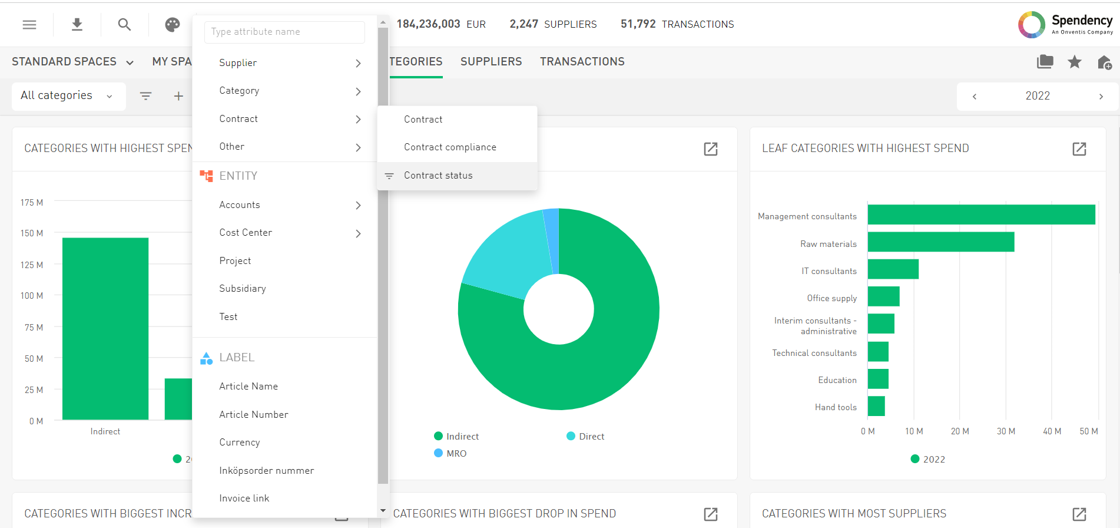Image resolution: width=1120 pixels, height=528 pixels.
Task: Open search with magnifier icon
Action: 124,25
